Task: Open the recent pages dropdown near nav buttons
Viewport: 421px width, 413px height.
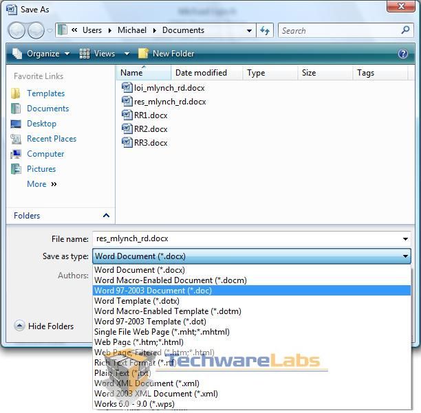Action: point(50,30)
